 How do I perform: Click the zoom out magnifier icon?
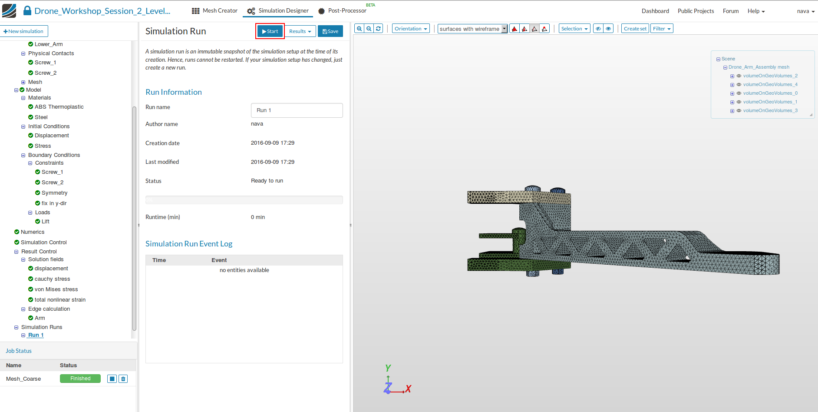[369, 29]
